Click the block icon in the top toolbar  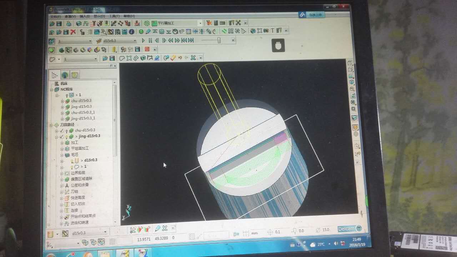pyautogui.click(x=79, y=23)
